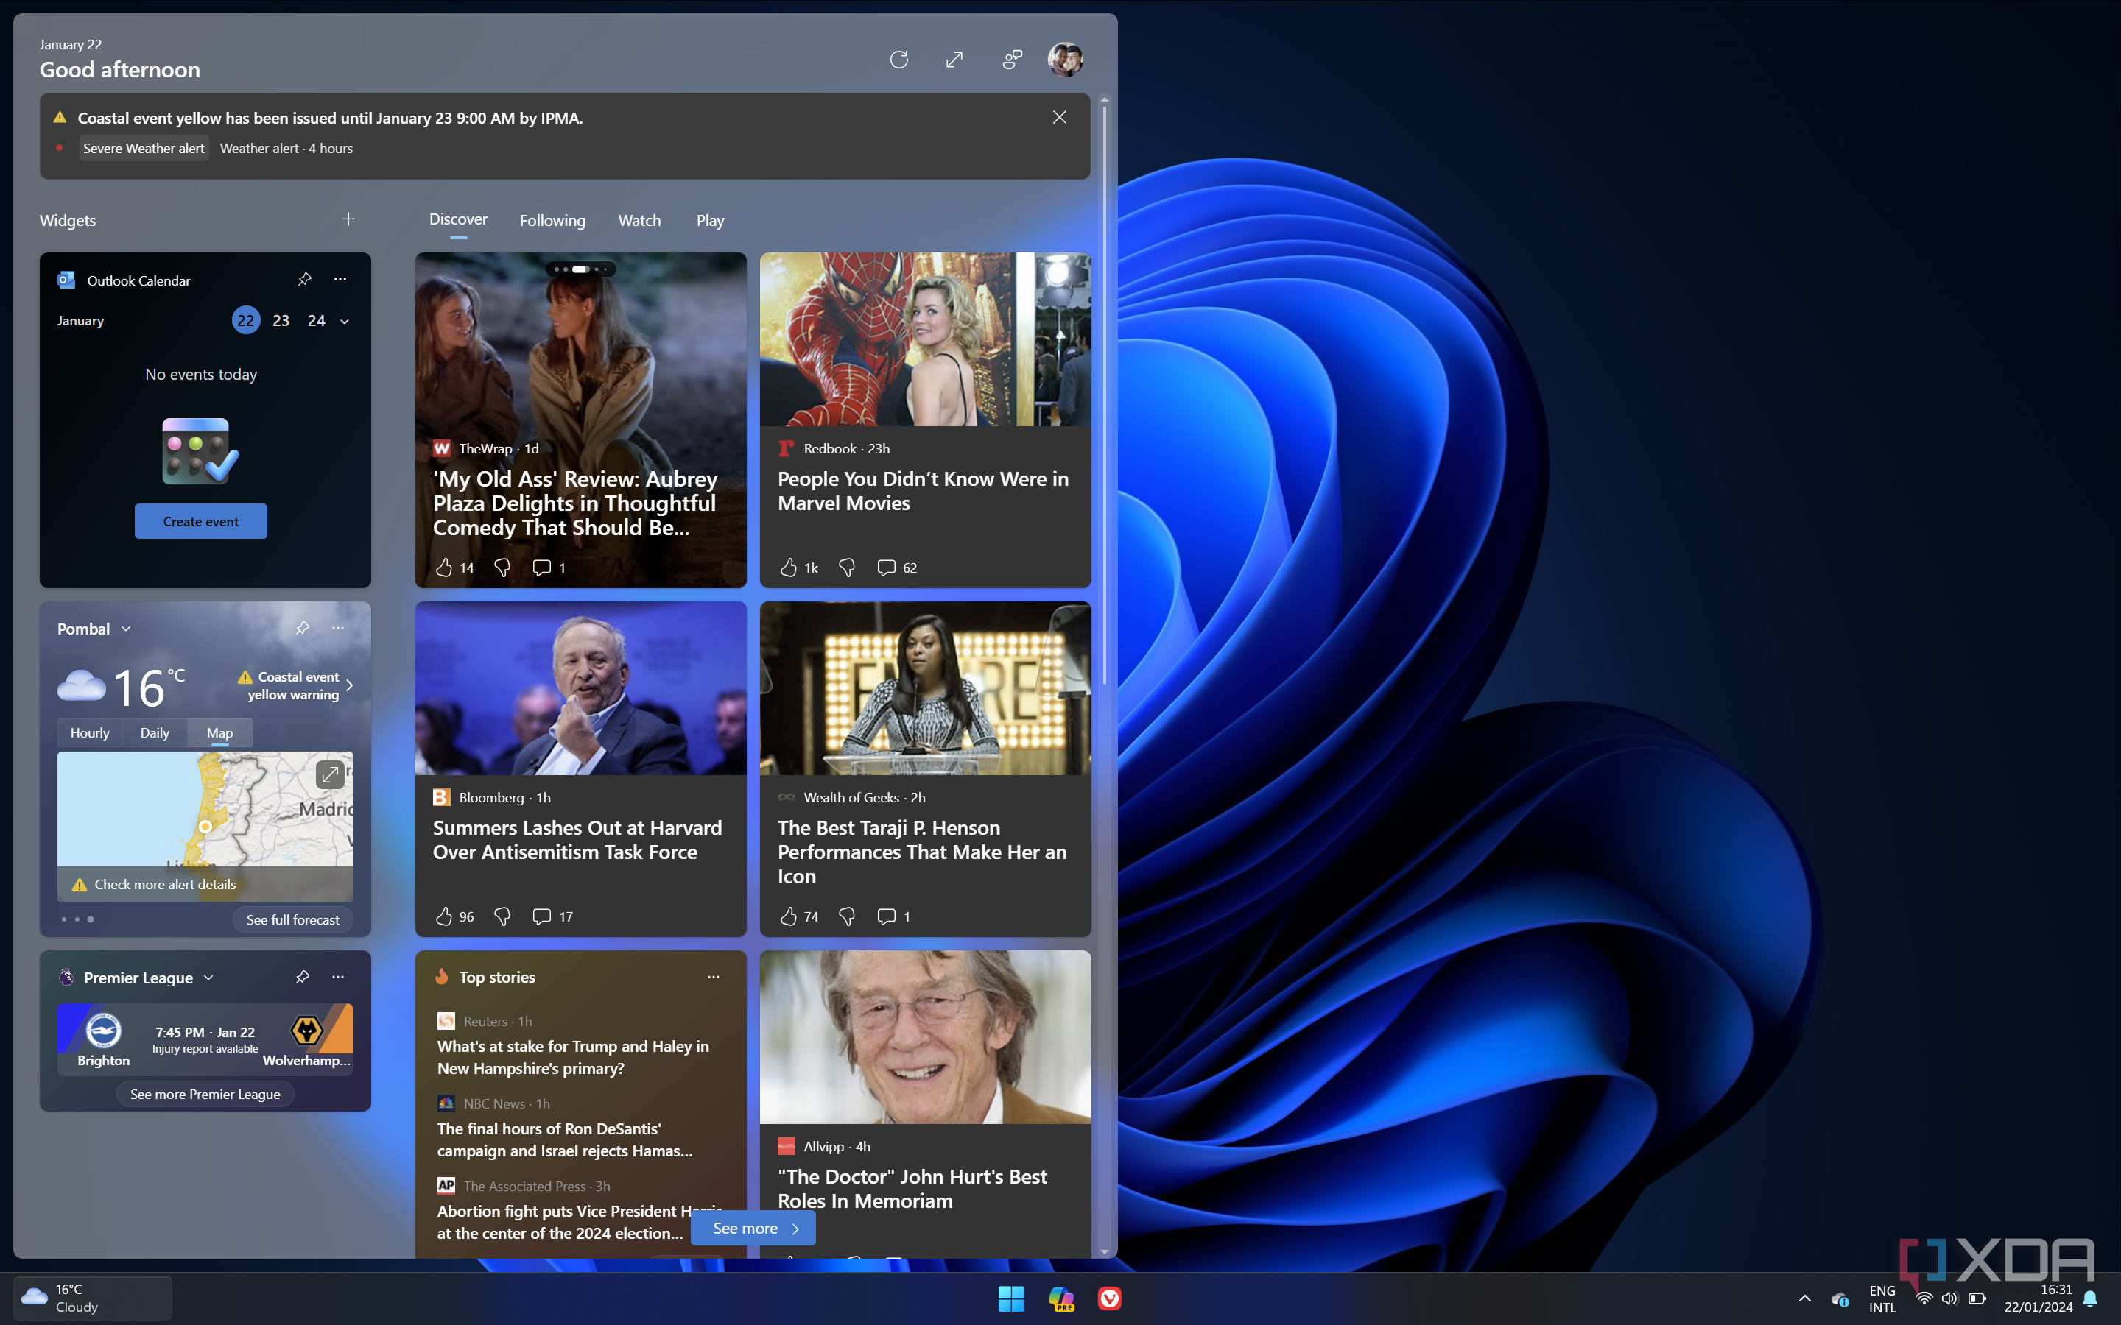Open the notification bell in taskbar
This screenshot has height=1325, width=2121.
pos(2090,1298)
